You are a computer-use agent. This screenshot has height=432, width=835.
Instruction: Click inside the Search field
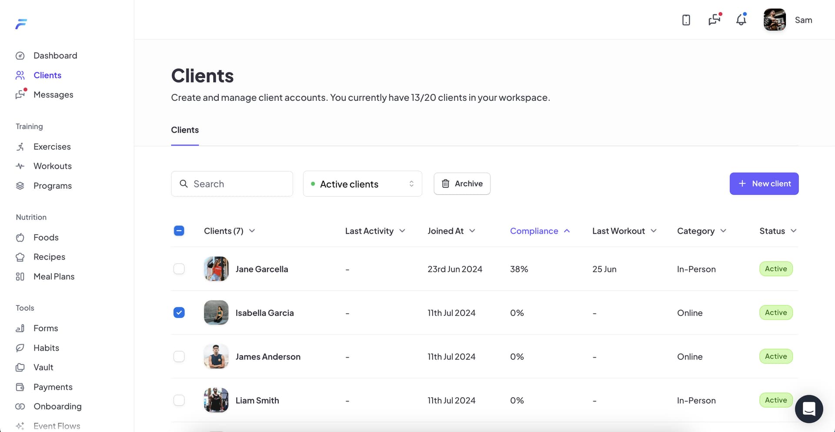click(x=232, y=183)
